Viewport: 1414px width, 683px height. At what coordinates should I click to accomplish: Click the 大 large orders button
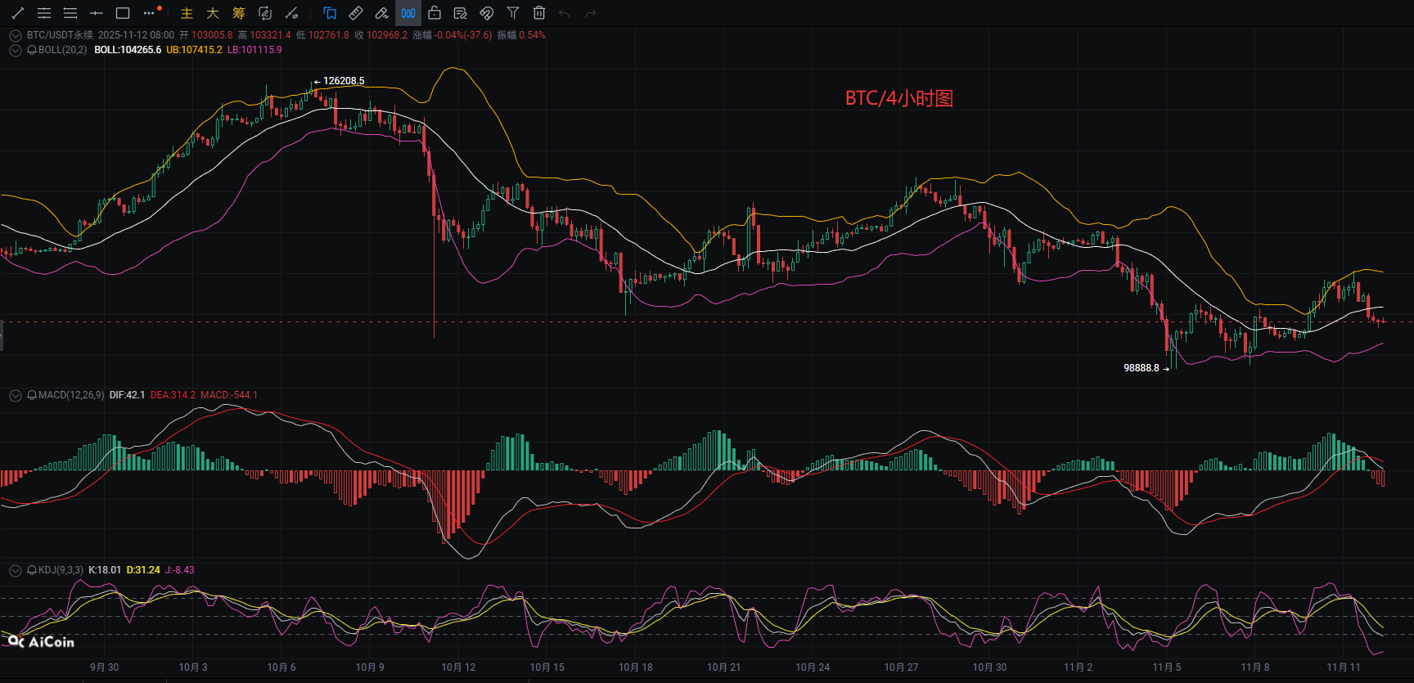pos(213,13)
